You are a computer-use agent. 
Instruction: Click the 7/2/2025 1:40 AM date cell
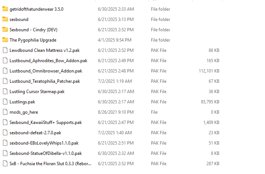pos(115,133)
